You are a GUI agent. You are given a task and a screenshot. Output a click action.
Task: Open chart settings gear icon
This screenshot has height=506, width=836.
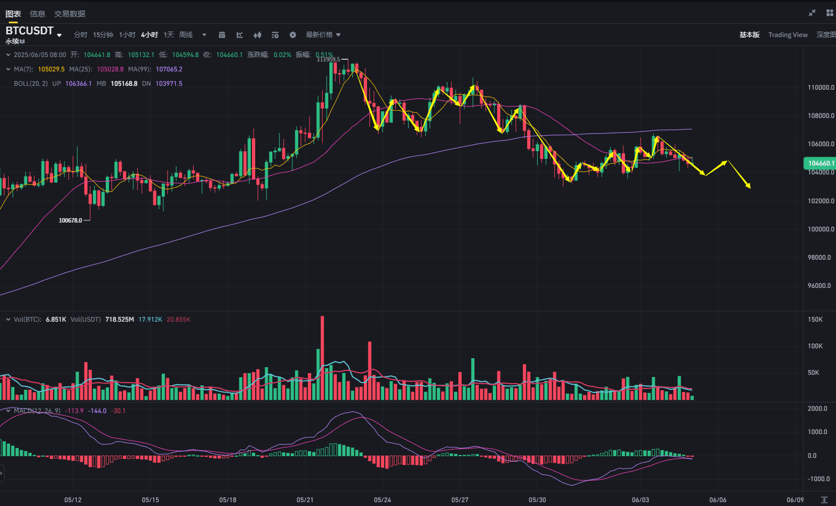[x=293, y=35]
